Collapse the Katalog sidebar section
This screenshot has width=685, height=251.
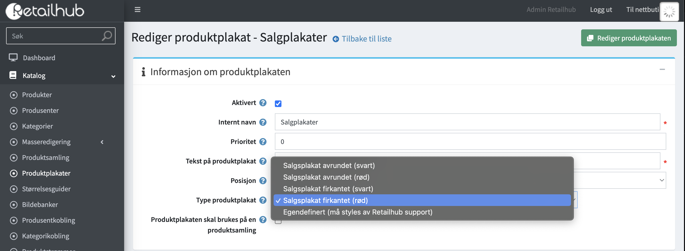click(113, 76)
